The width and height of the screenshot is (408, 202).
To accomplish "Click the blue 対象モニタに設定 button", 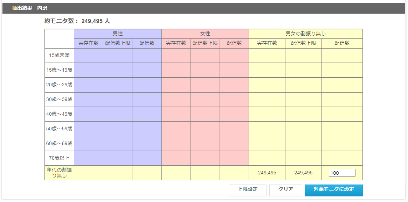I will pyautogui.click(x=334, y=190).
